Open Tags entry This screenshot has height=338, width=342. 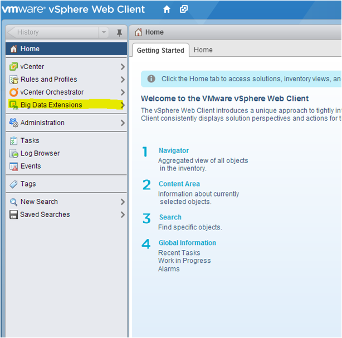click(66, 184)
